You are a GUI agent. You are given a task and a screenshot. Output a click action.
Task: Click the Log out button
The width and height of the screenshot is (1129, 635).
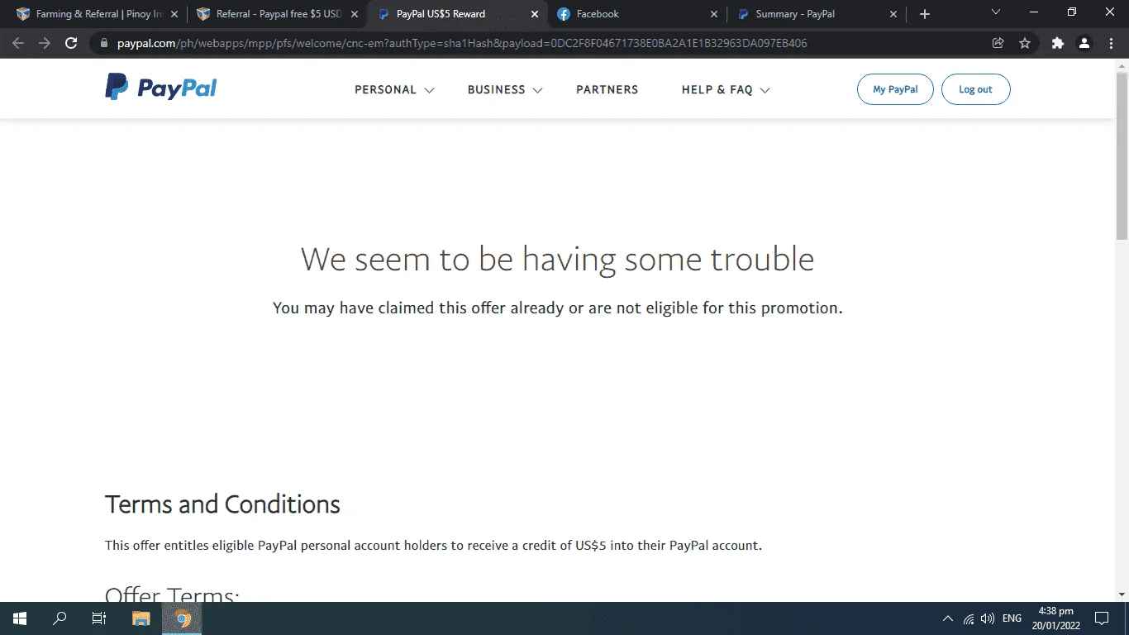[x=975, y=89]
